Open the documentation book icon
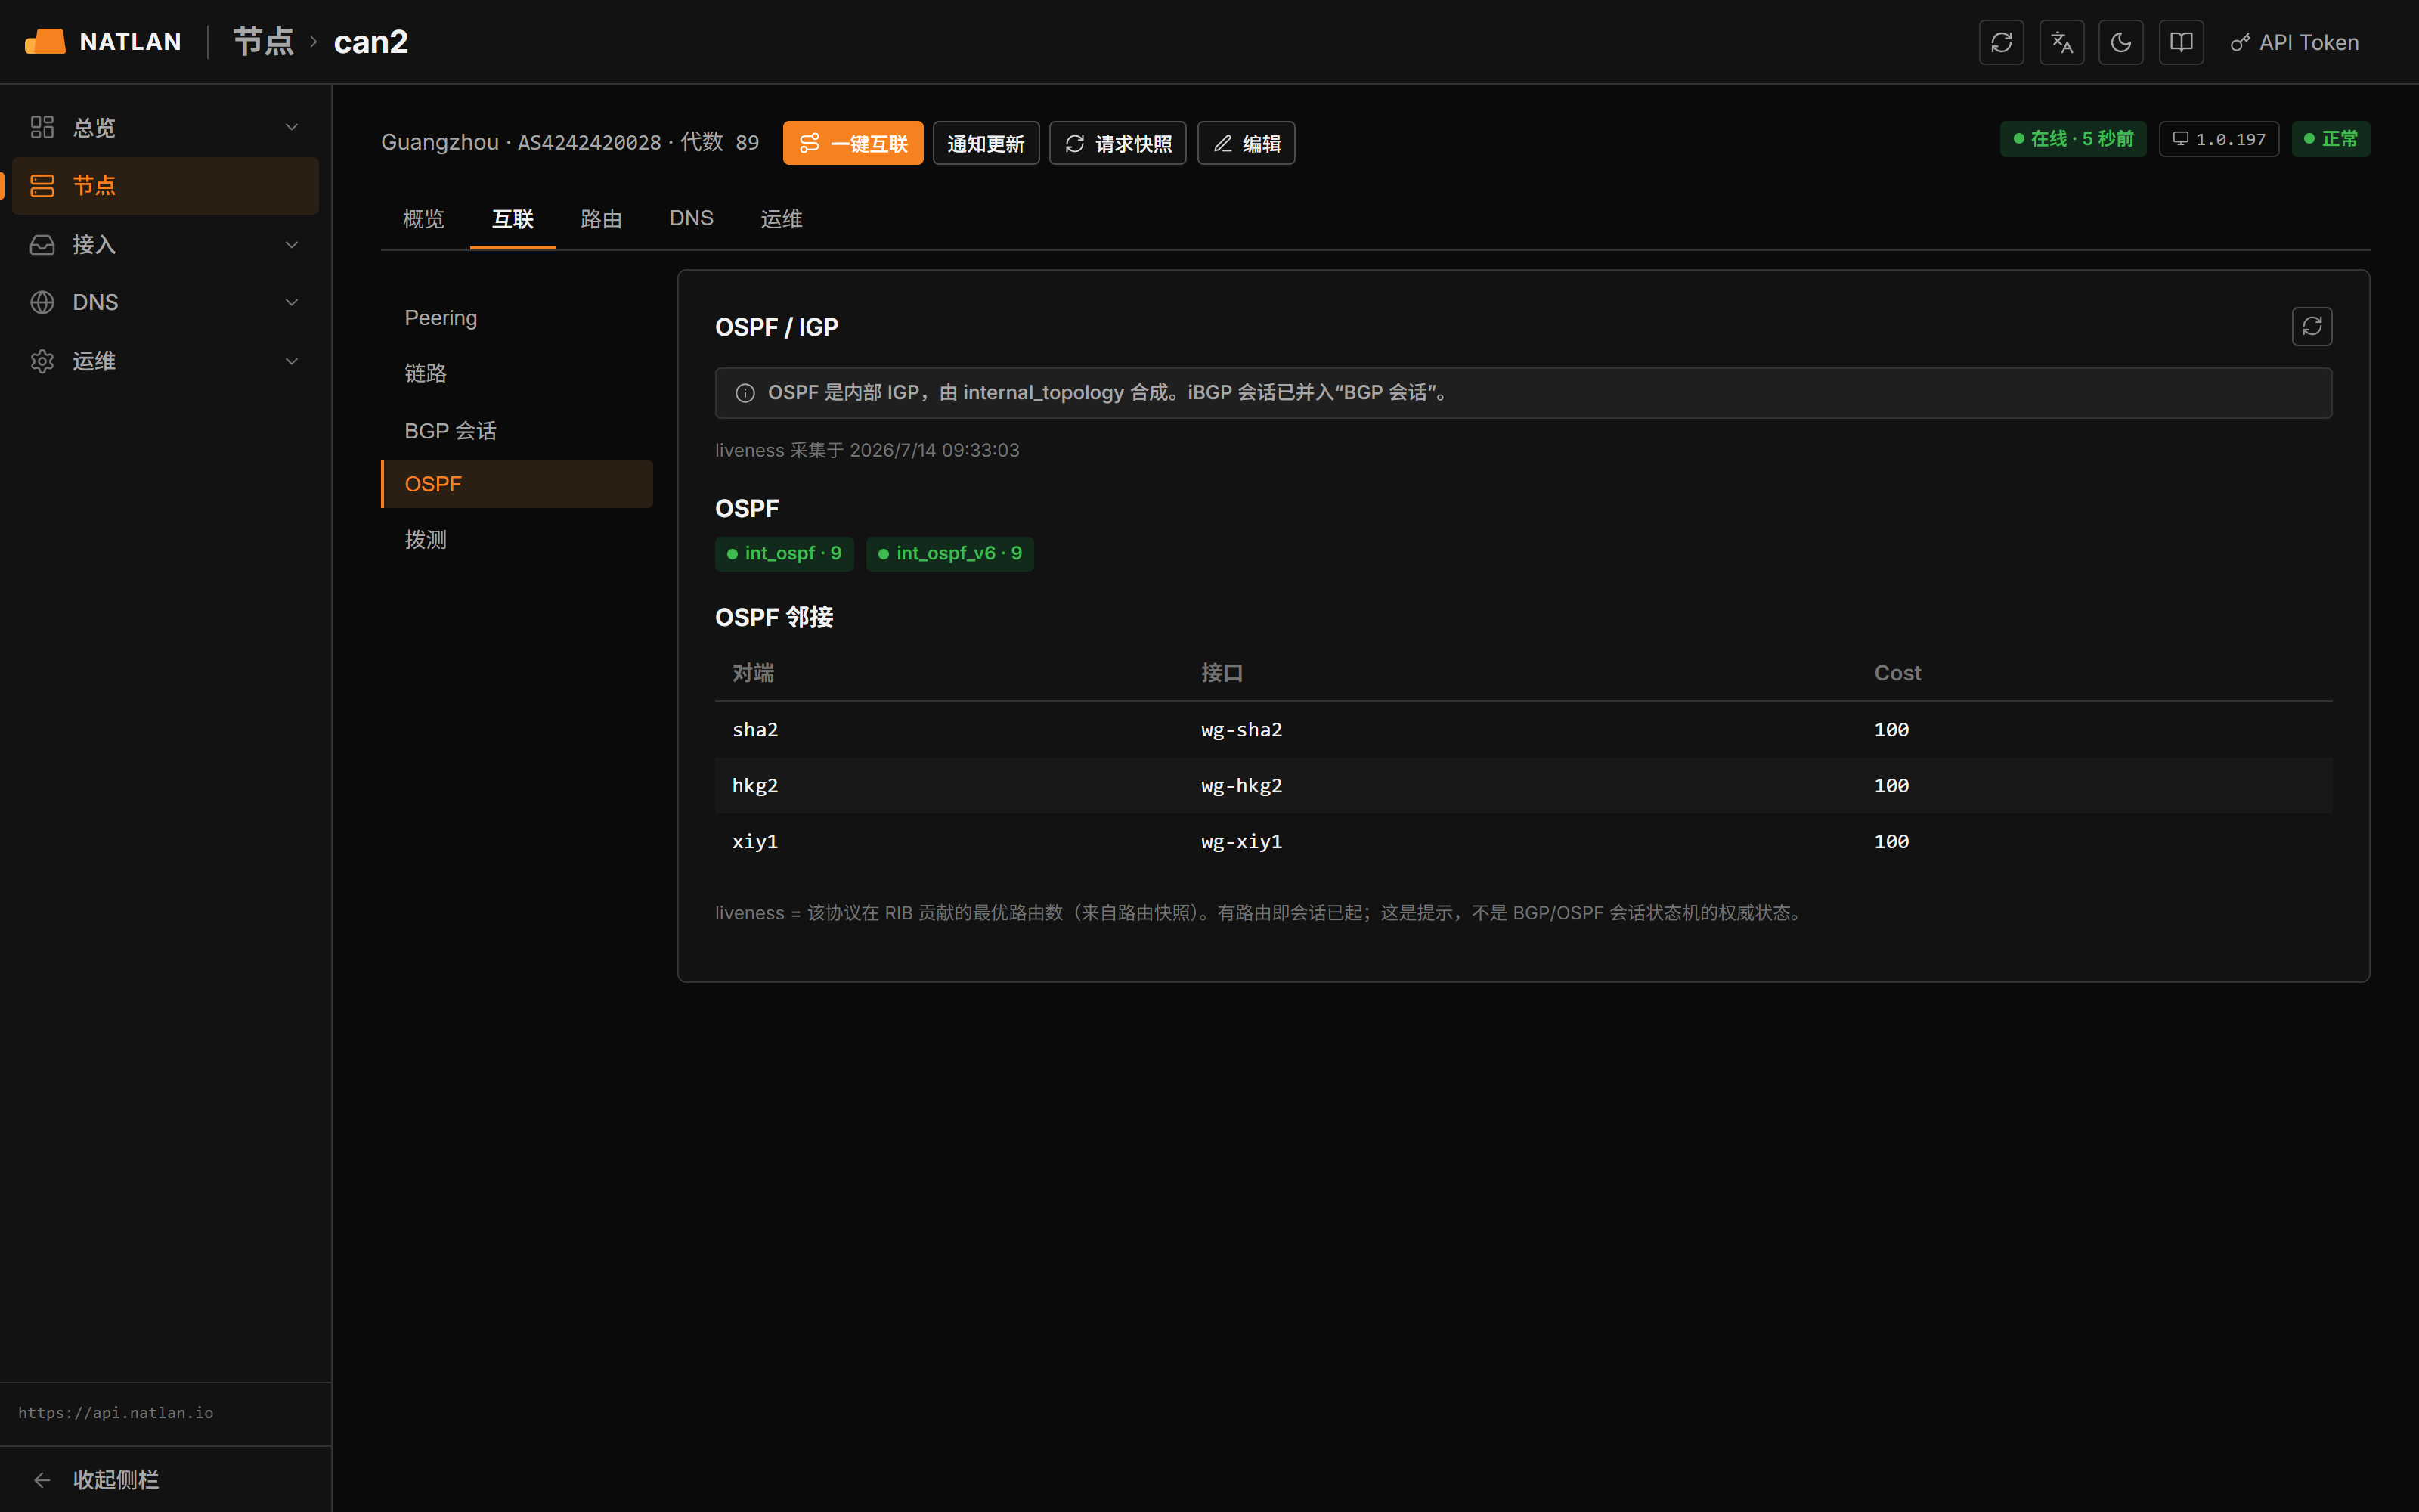The width and height of the screenshot is (2419, 1512). [2181, 42]
